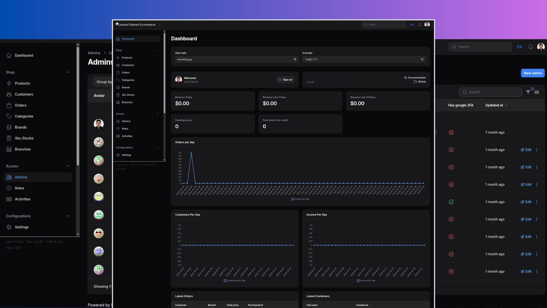This screenshot has height=308, width=547.
Task: Toggle Orders per day chart legend
Action: pyautogui.click(x=300, y=199)
